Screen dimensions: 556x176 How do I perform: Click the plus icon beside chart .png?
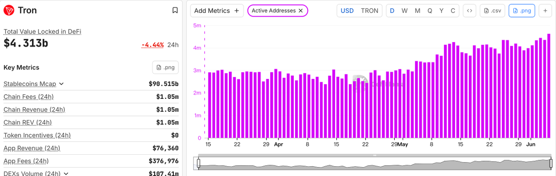pyautogui.click(x=545, y=11)
